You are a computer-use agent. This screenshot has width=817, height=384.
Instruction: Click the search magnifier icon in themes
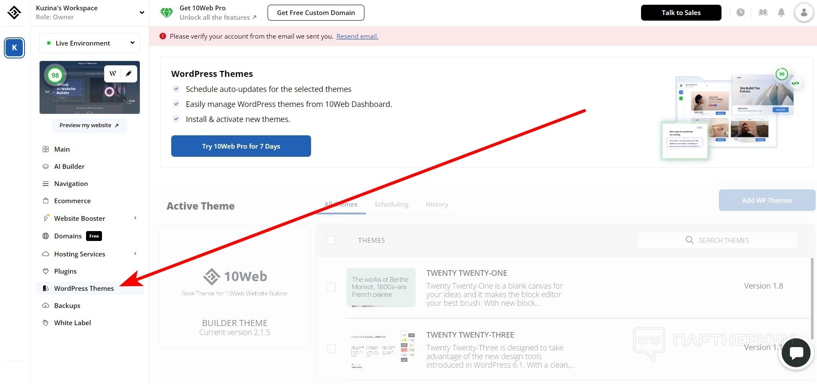[x=689, y=240]
